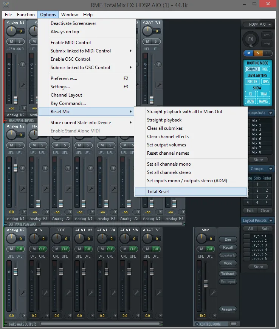This screenshot has width=279, height=329.
Task: Mute hardware input Analog 1/2 with M button
Action: (12, 42)
